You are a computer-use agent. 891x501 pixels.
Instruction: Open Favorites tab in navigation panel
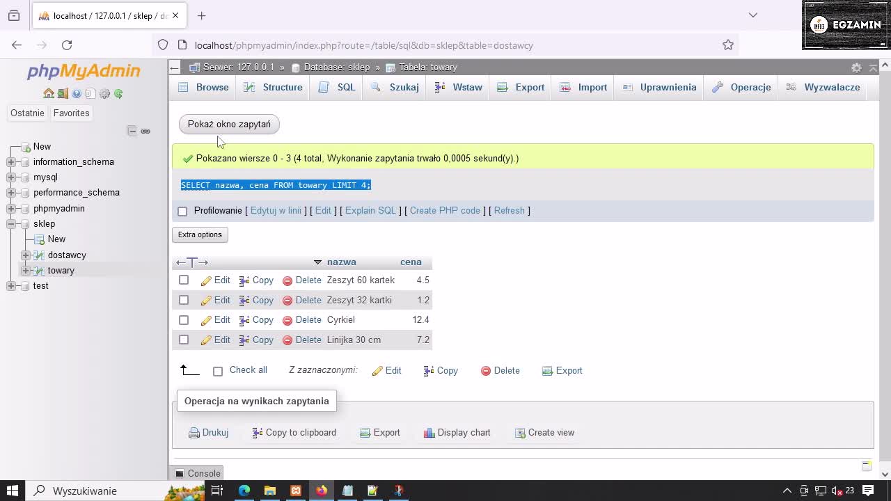(x=71, y=113)
